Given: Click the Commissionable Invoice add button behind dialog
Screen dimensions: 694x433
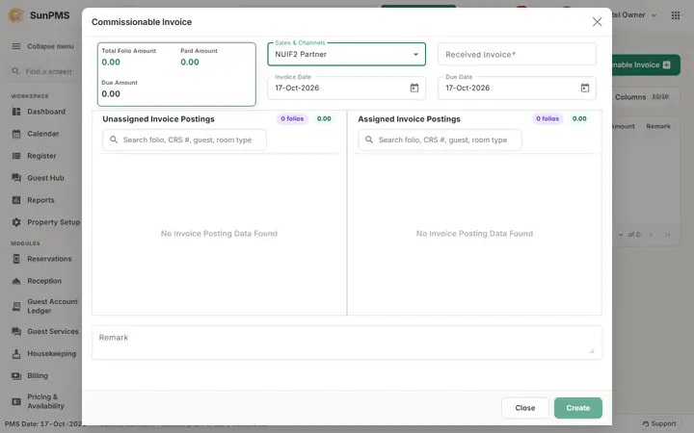Looking at the screenshot, I should [646, 65].
